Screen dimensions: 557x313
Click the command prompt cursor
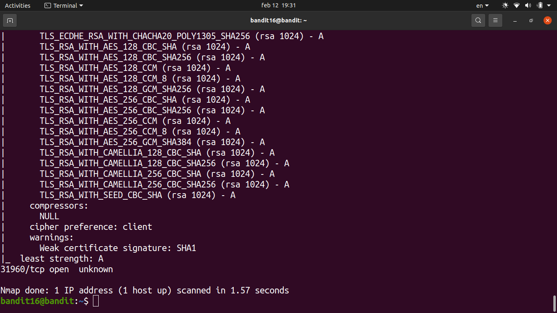tap(96, 301)
